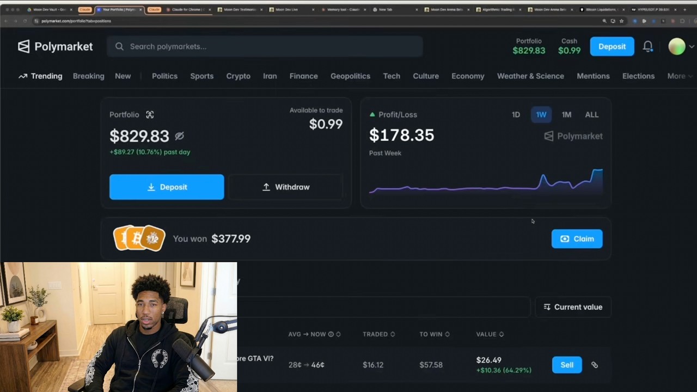The width and height of the screenshot is (697, 392).
Task: Claim the $377.99 winnings
Action: point(577,238)
